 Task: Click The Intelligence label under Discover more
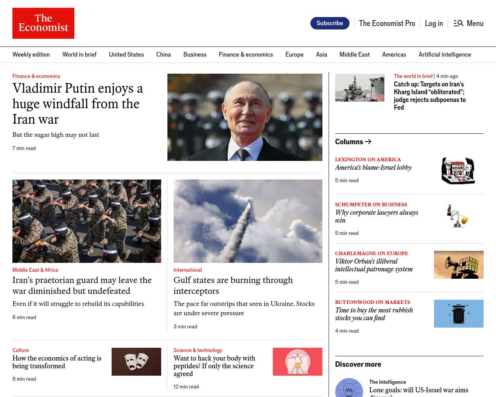pos(387,382)
